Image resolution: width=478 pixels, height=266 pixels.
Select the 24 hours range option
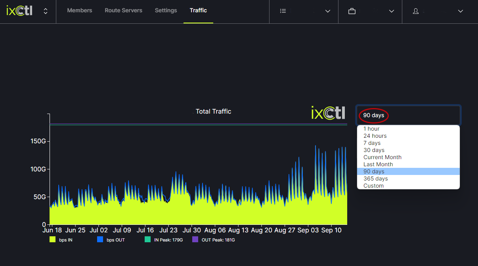click(375, 136)
